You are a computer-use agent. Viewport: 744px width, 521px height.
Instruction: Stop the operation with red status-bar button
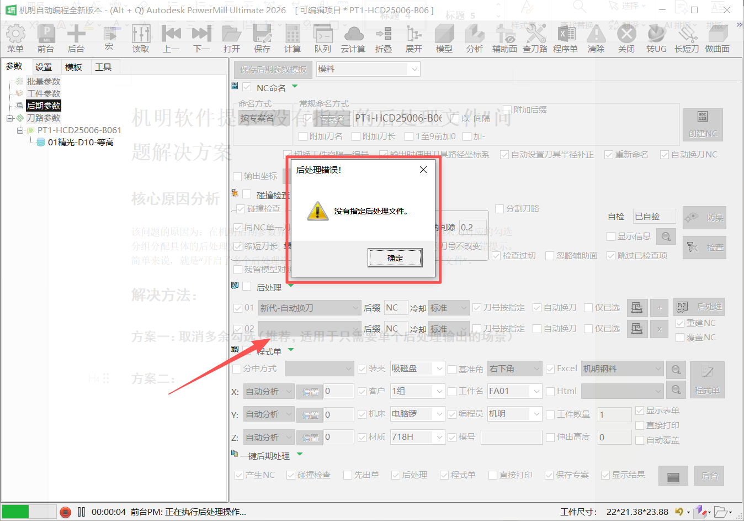65,512
